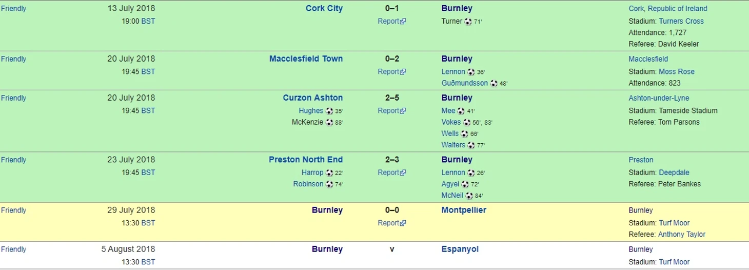Go to the Espanyol team page
This screenshot has width=749, height=270.
point(460,249)
